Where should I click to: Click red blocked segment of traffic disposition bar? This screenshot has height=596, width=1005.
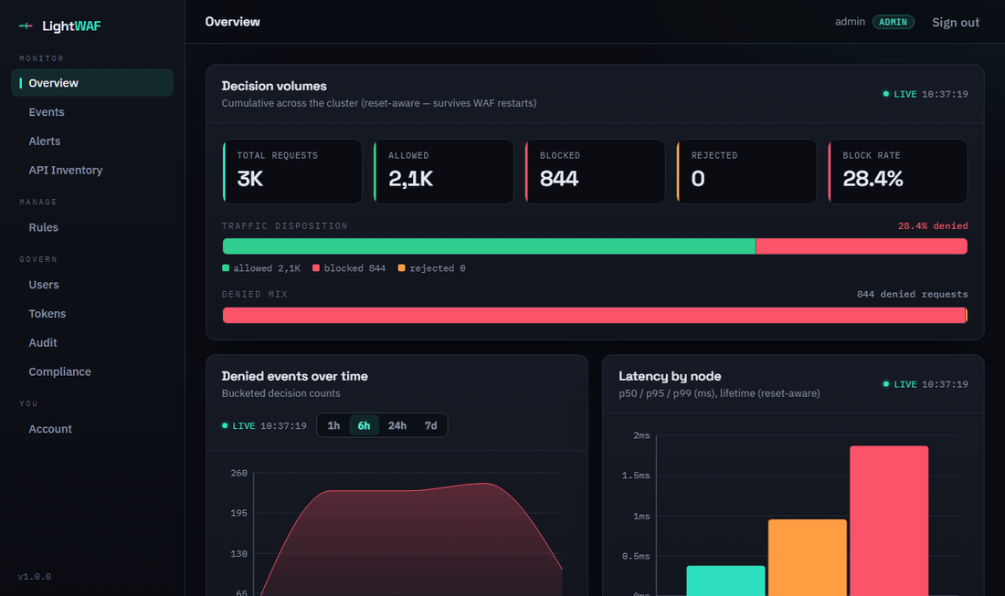coord(862,246)
